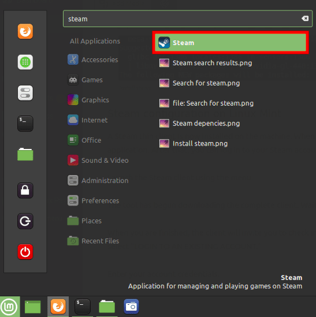Log out using the logout icon

(25, 221)
